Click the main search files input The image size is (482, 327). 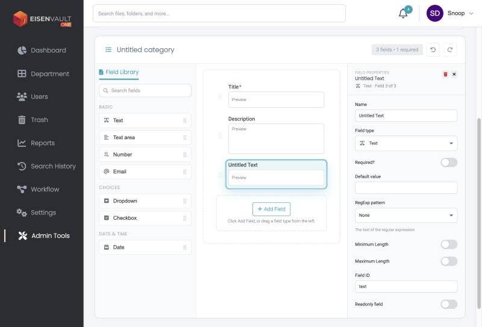coord(219,13)
